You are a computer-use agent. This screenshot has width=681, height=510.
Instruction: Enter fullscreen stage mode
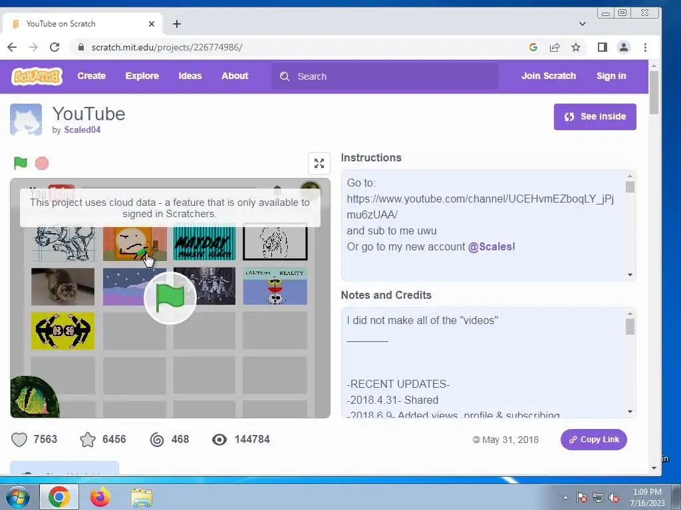[x=319, y=163]
